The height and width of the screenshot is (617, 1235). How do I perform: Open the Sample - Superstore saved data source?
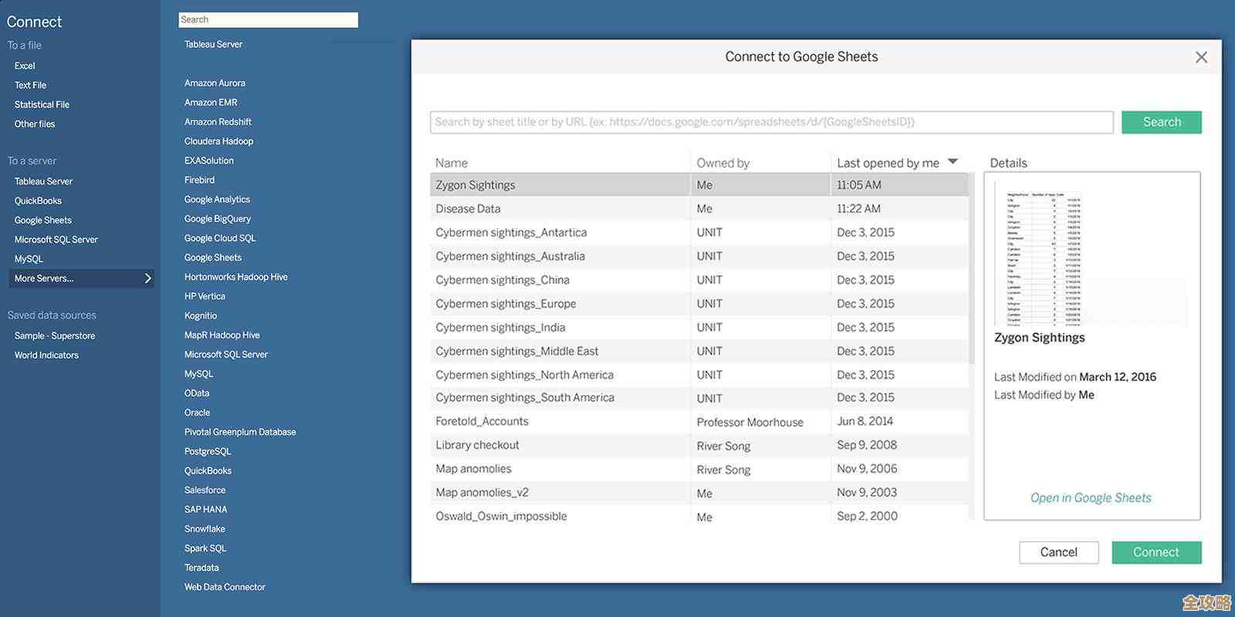tap(55, 336)
